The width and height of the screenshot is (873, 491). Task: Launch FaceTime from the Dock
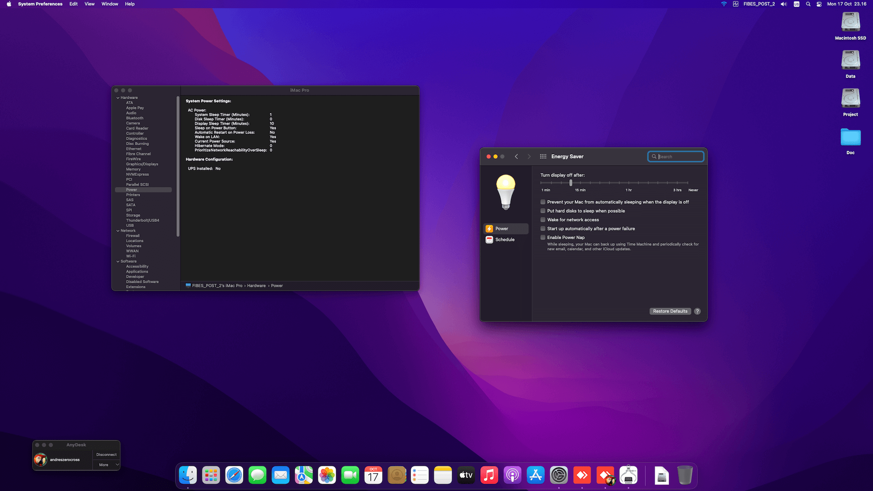pyautogui.click(x=350, y=476)
